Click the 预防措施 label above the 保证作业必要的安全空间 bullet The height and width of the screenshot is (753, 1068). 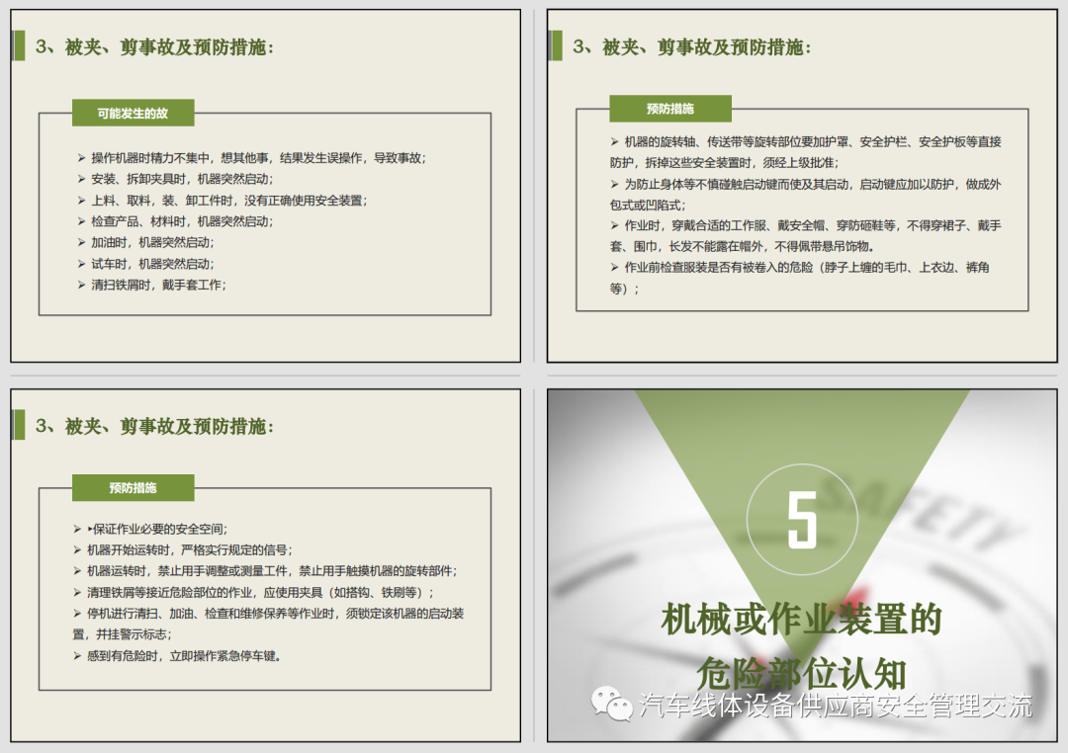click(133, 487)
